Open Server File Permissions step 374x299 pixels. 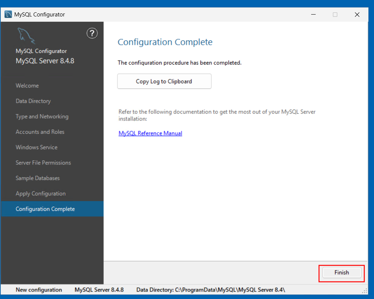[43, 163]
